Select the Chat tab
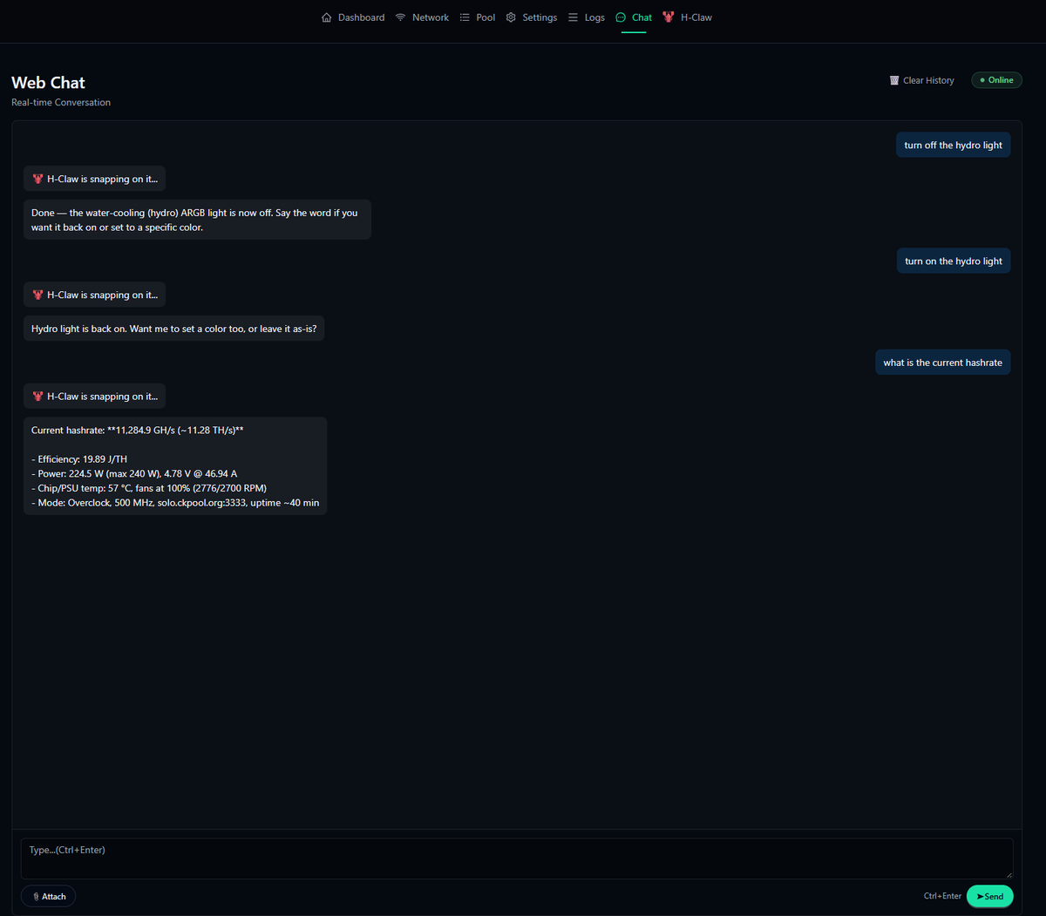 (x=634, y=17)
